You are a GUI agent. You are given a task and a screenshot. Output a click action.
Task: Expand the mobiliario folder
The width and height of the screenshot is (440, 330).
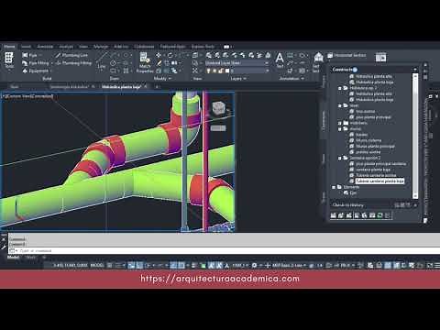tap(339, 123)
